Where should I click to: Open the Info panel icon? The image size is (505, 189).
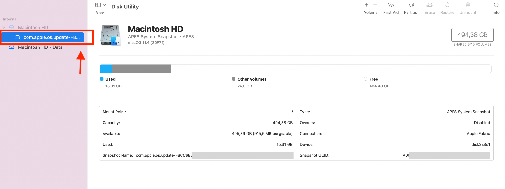[496, 5]
